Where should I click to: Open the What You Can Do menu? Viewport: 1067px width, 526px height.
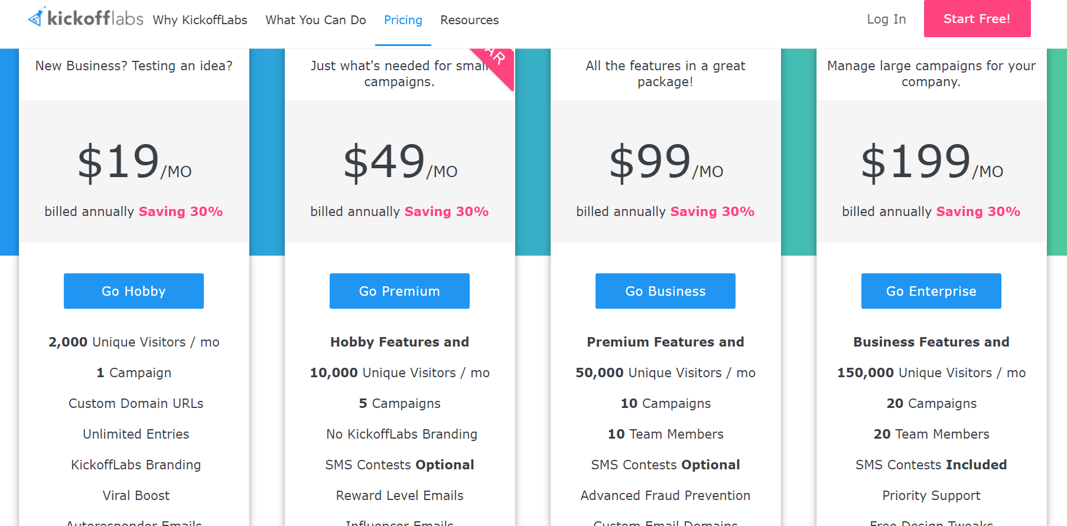315,20
